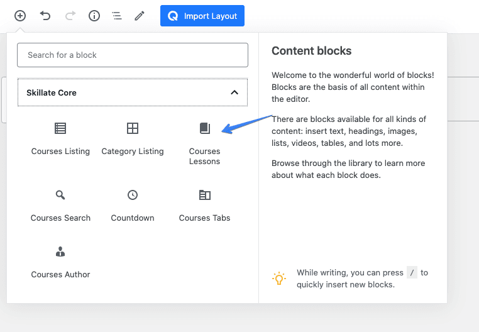Viewport: 479px width, 332px height.
Task: Insert the Courses Search magnifier icon
Action: click(x=60, y=195)
